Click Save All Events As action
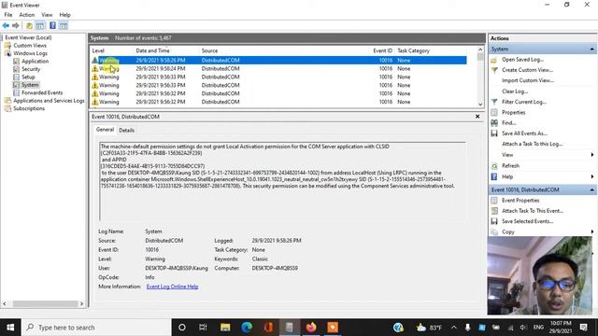Screen dimensions: 598x336 coord(524,133)
